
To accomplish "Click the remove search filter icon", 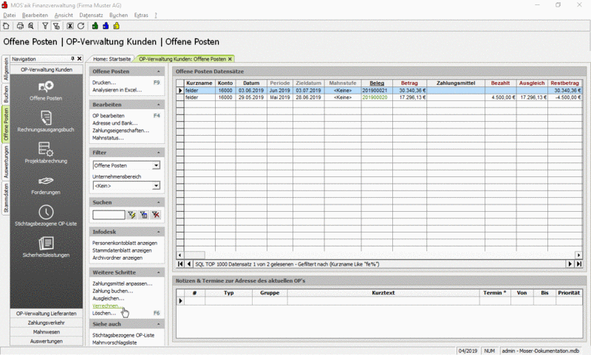I will click(x=156, y=215).
